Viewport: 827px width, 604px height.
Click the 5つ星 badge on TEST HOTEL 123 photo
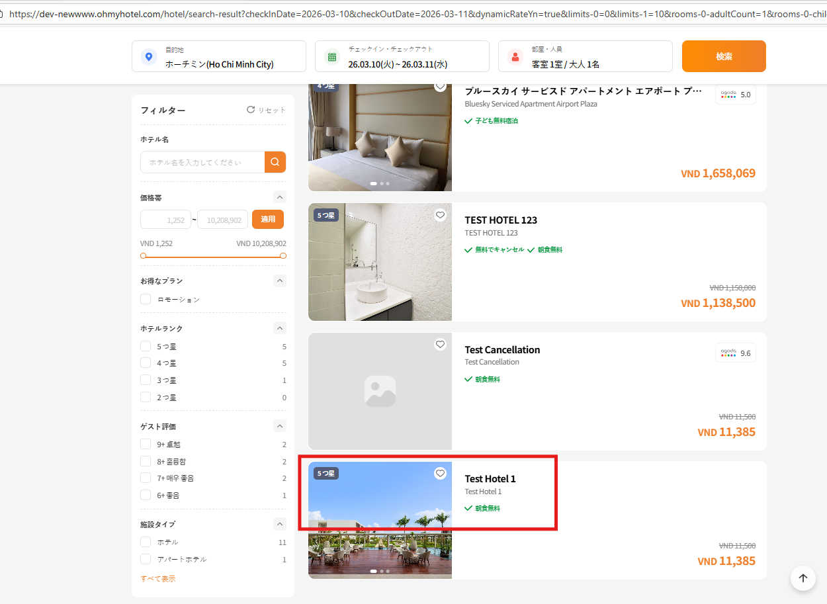pos(326,215)
